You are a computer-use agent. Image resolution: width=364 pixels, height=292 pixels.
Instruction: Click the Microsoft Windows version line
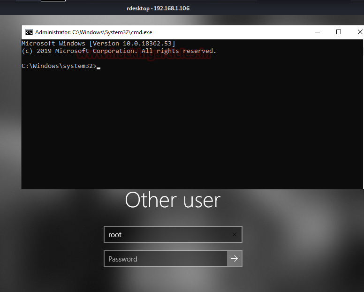[99, 44]
